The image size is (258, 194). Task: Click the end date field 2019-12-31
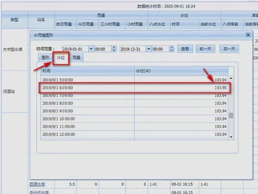(x=133, y=49)
